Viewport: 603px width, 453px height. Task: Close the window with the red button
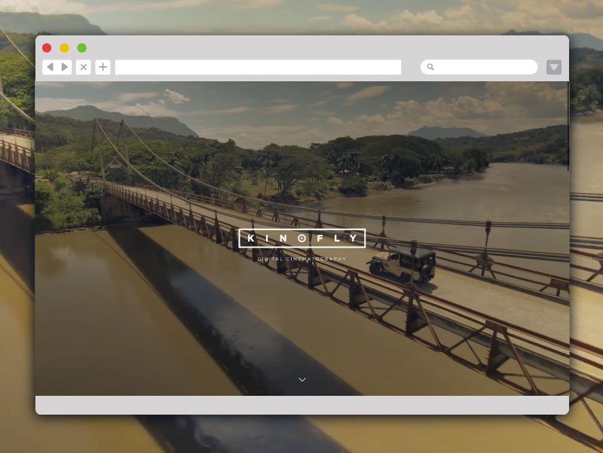click(x=47, y=47)
